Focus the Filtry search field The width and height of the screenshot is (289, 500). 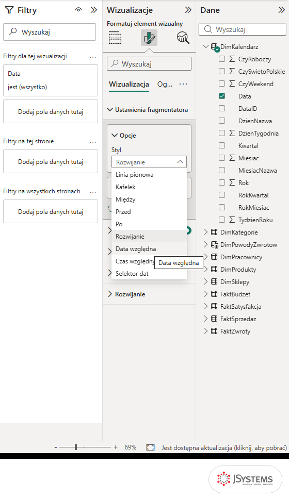(x=50, y=32)
